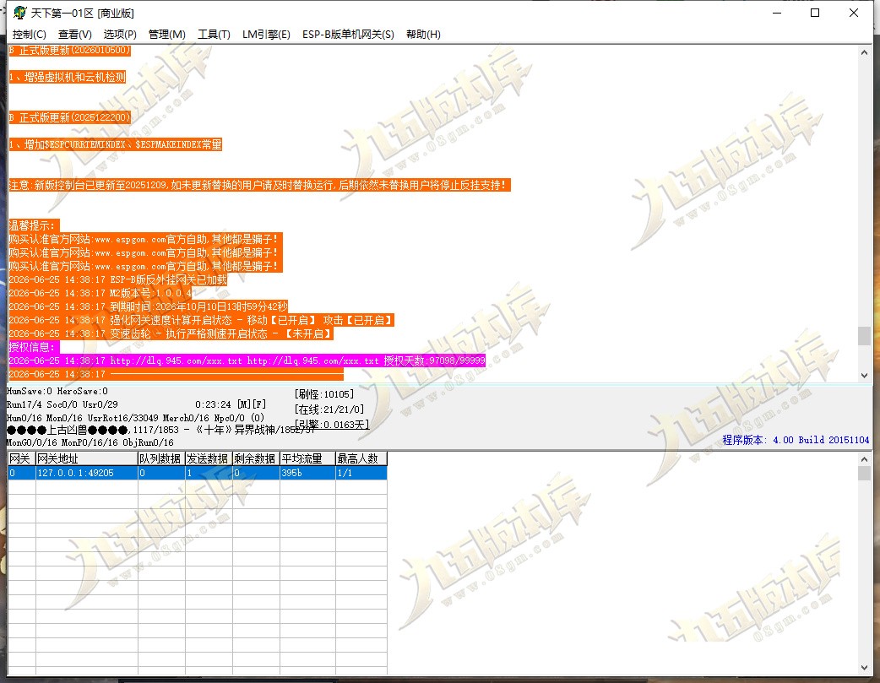Open the LM引擎(E) menu
The height and width of the screenshot is (683, 880).
point(266,35)
